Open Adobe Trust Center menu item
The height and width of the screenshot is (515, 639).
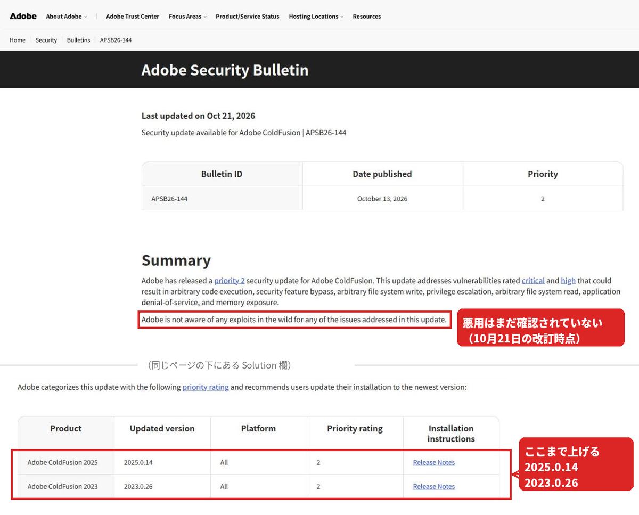pos(133,17)
